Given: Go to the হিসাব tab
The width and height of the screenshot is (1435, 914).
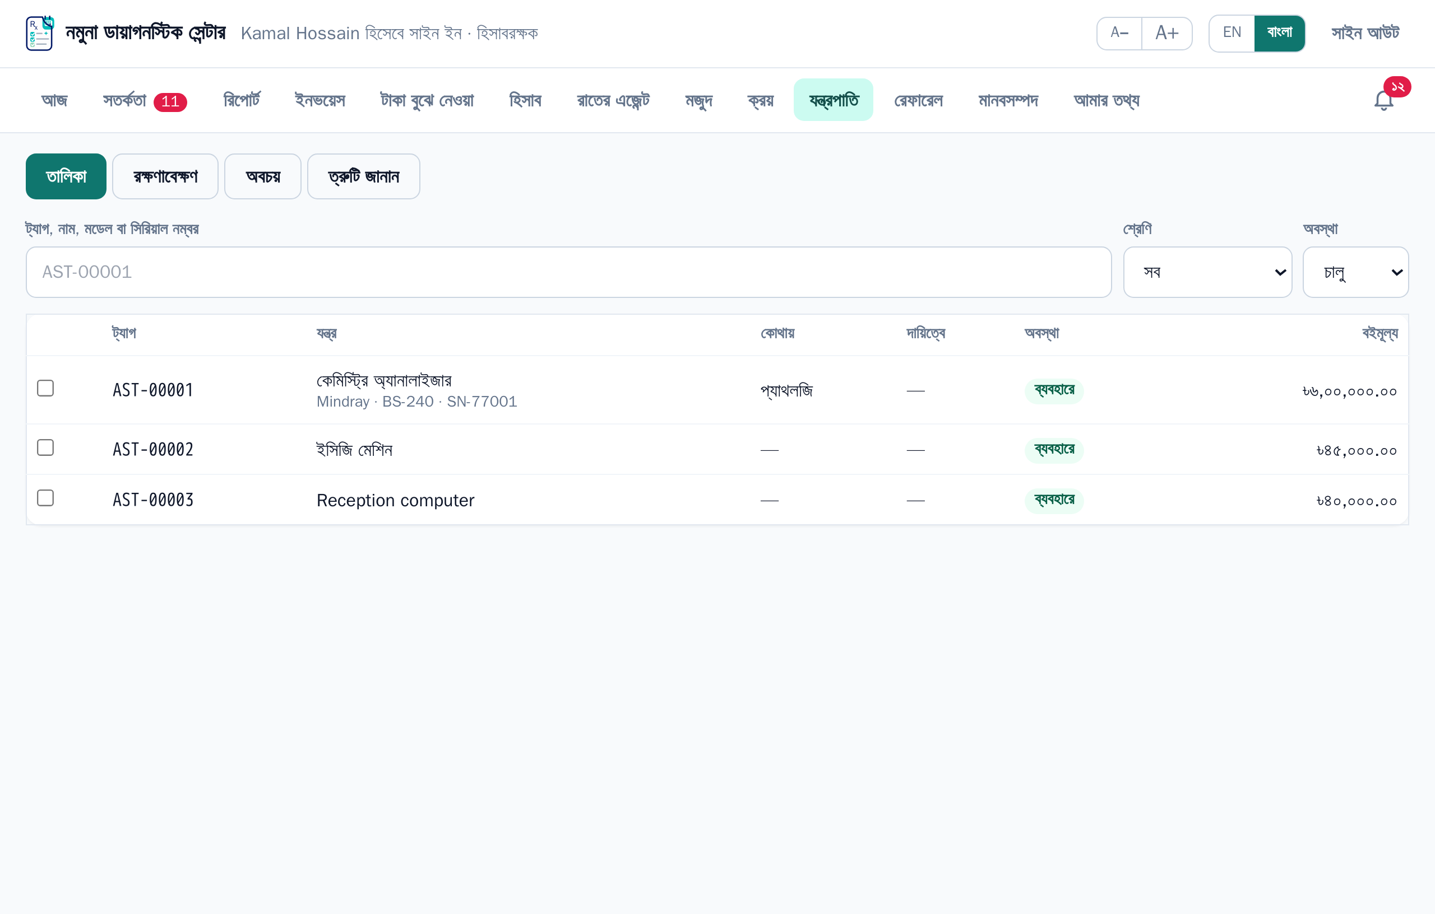Looking at the screenshot, I should tap(525, 100).
